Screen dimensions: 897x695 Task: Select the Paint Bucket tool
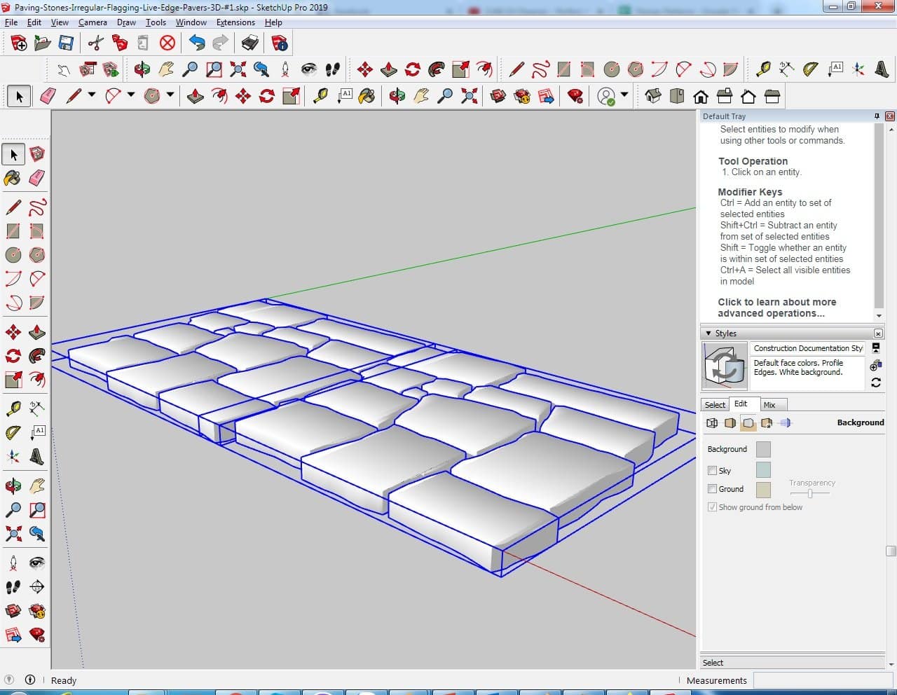tap(13, 178)
